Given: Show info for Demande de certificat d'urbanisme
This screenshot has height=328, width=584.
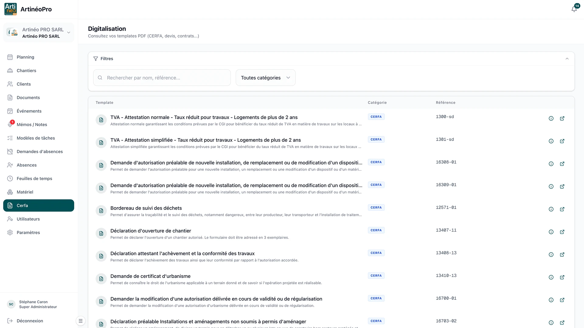Looking at the screenshot, I should 551,277.
